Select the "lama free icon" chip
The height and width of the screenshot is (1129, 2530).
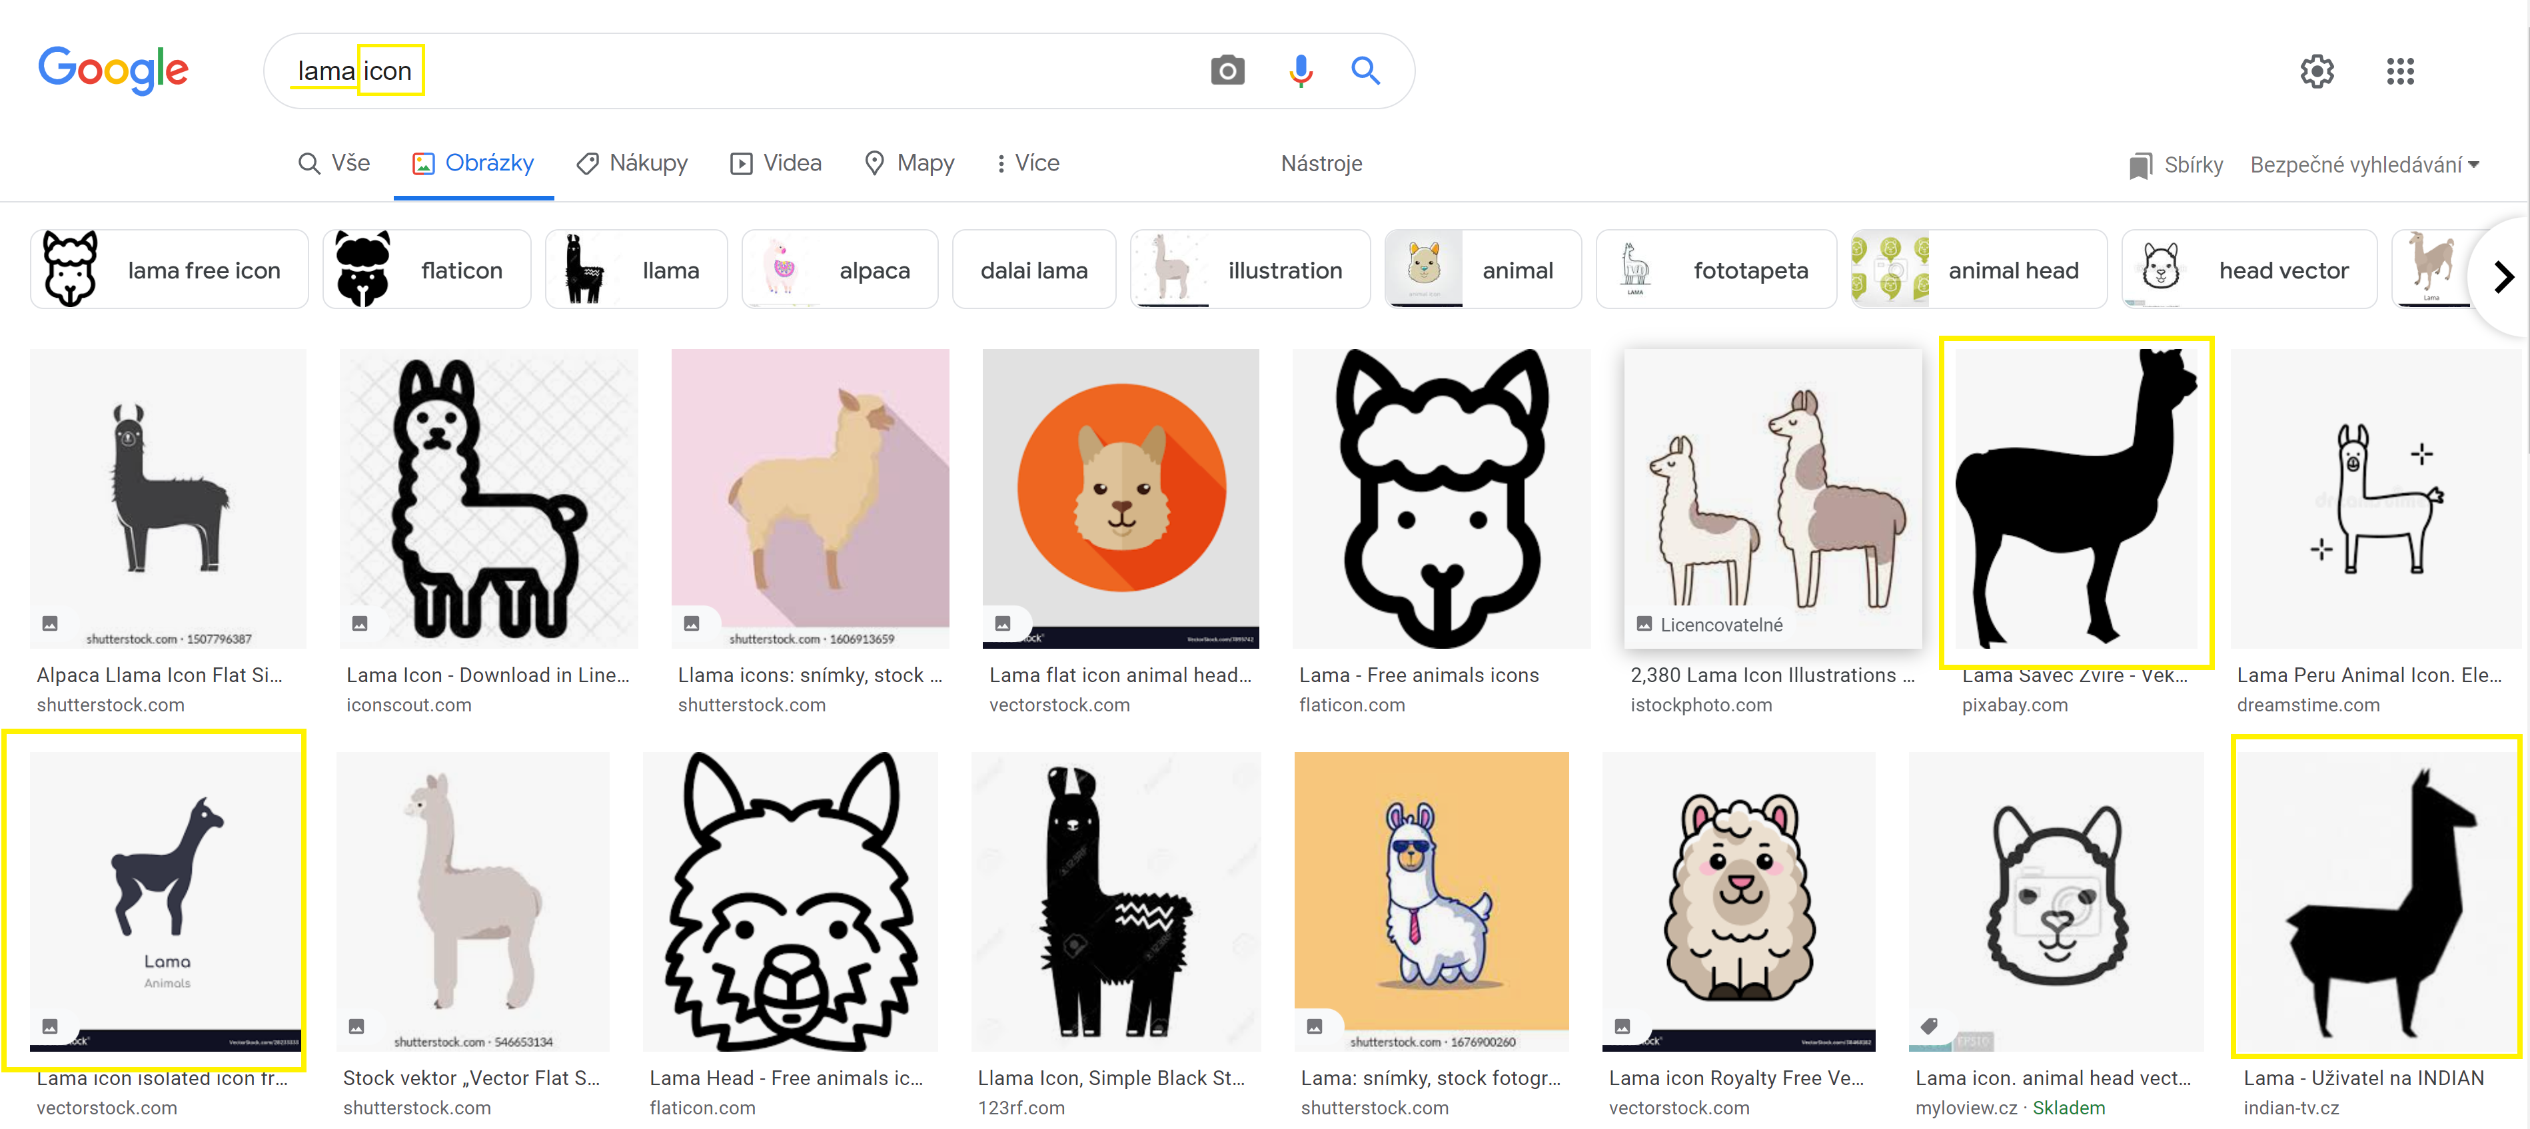point(169,270)
